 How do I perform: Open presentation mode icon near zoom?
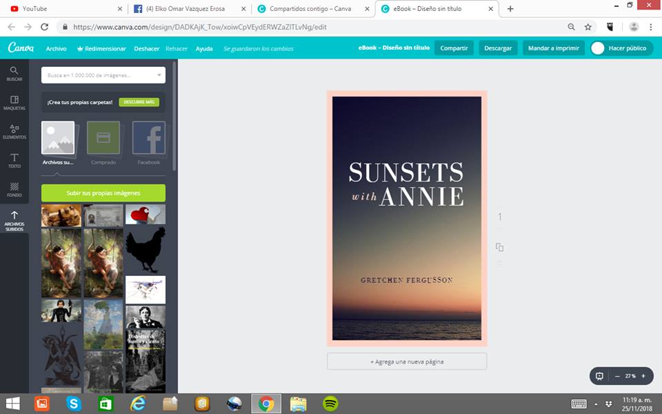(600, 376)
